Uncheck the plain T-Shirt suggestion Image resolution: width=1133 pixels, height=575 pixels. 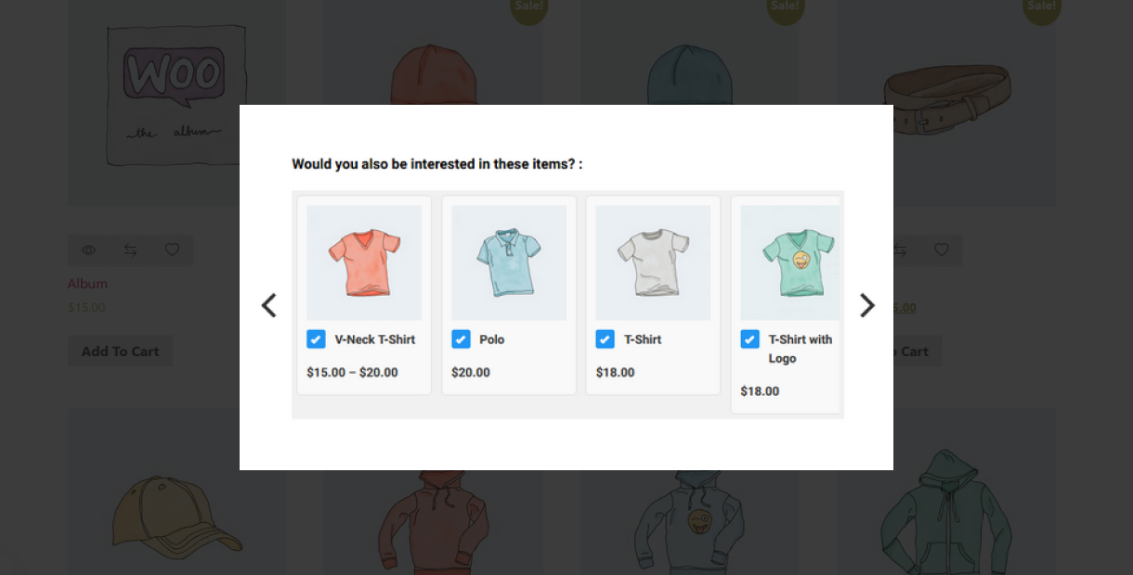605,339
